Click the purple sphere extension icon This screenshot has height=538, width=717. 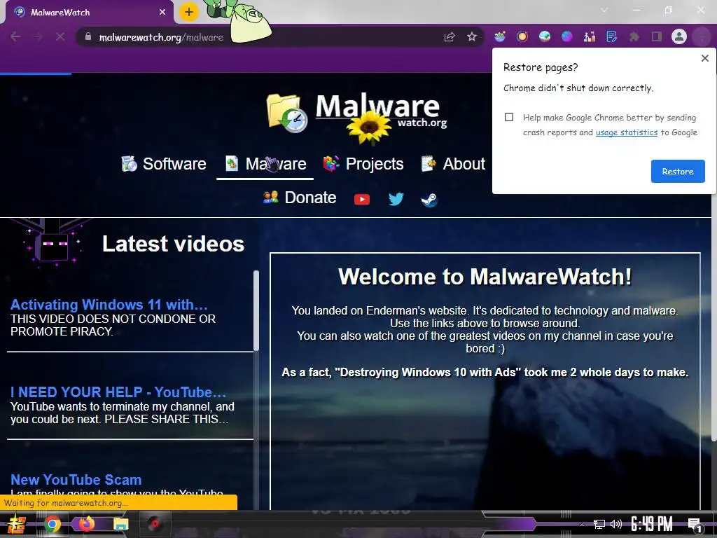pos(567,36)
